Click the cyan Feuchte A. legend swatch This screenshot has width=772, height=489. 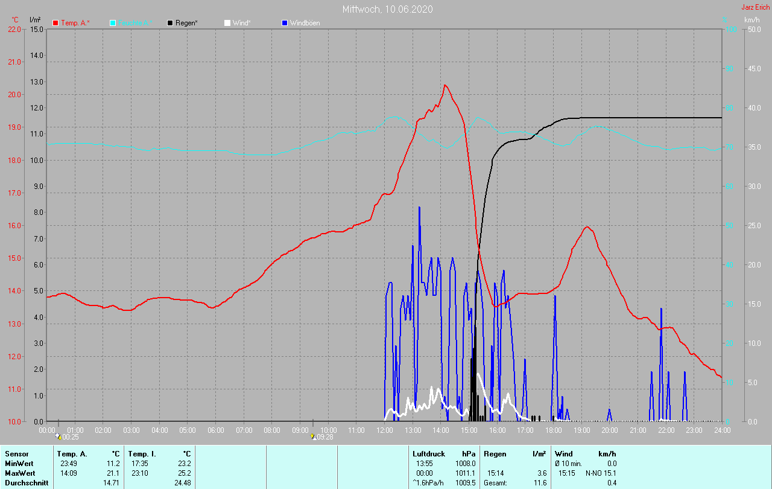pyautogui.click(x=113, y=23)
